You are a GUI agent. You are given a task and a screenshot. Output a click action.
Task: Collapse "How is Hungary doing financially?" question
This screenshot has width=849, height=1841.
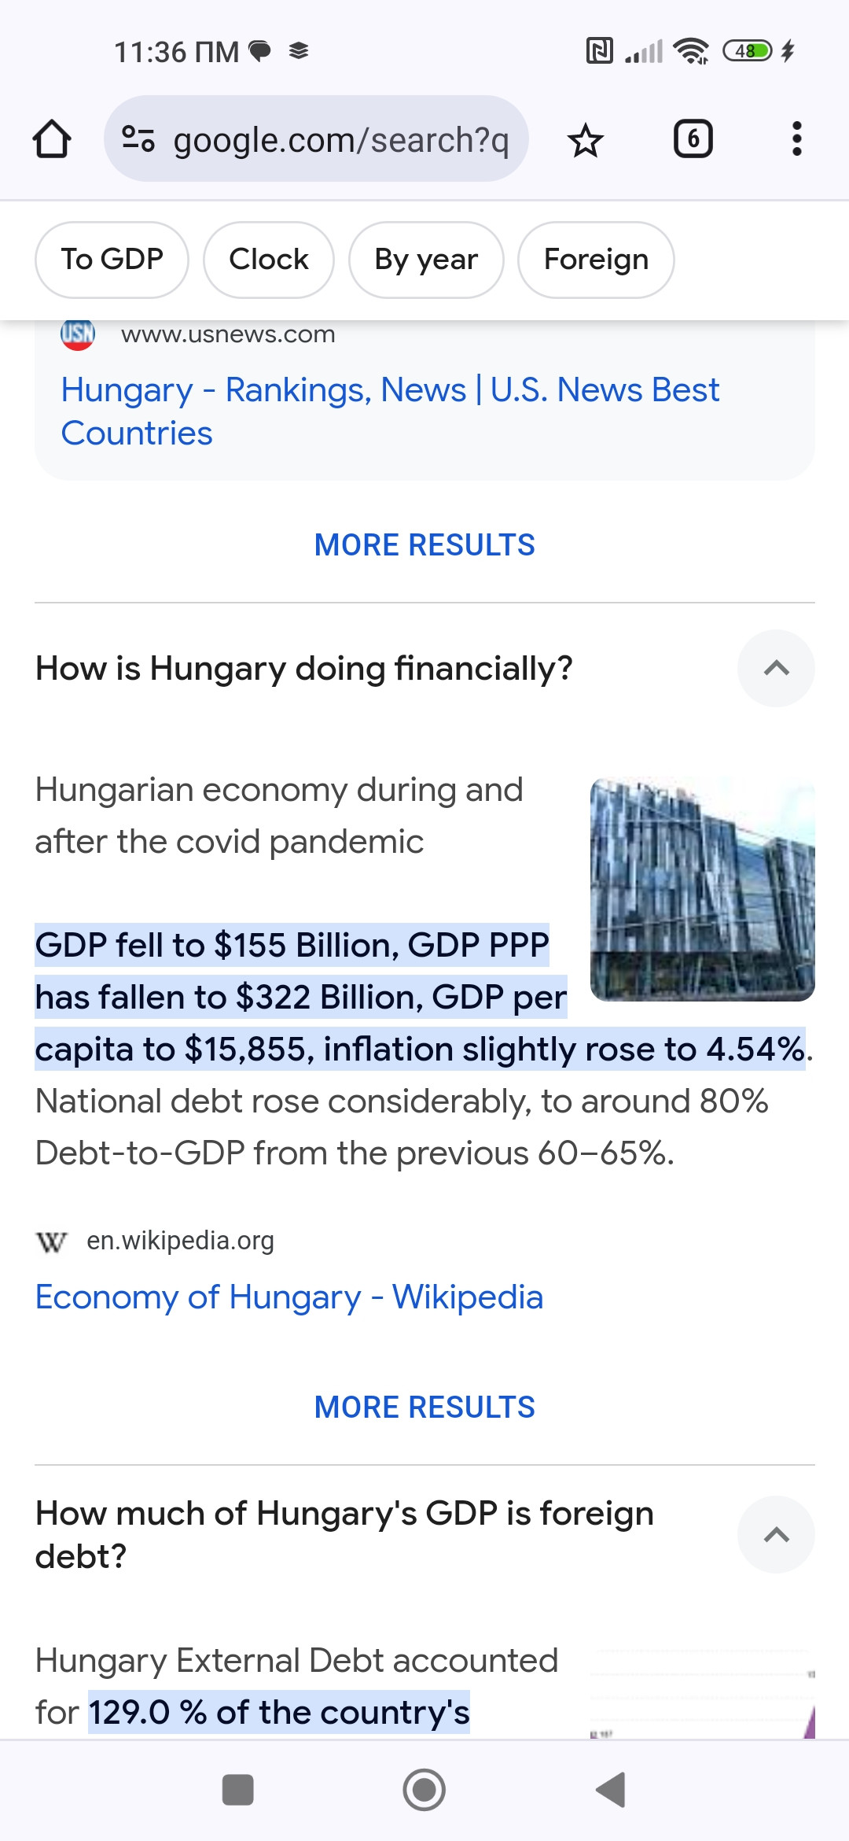pyautogui.click(x=775, y=668)
